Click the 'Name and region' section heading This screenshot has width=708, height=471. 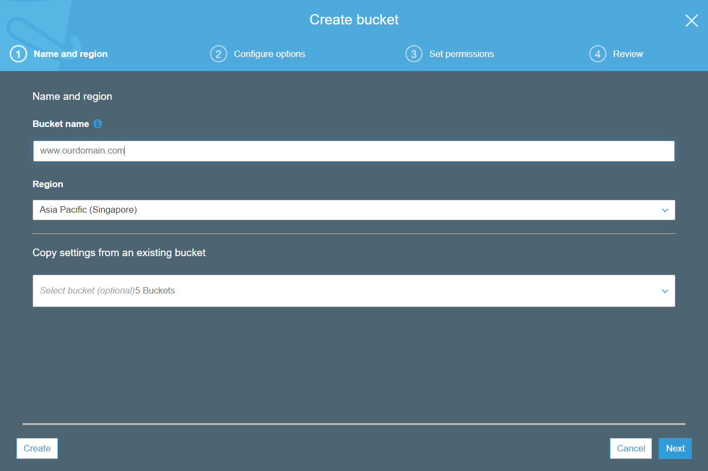pos(72,97)
